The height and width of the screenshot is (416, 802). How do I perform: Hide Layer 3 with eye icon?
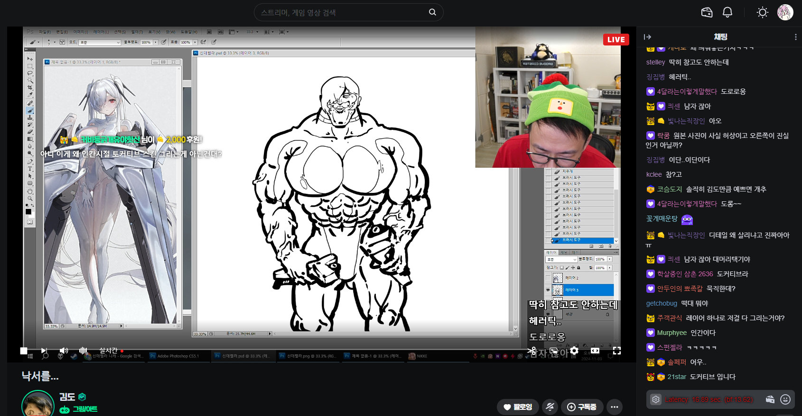(x=548, y=290)
